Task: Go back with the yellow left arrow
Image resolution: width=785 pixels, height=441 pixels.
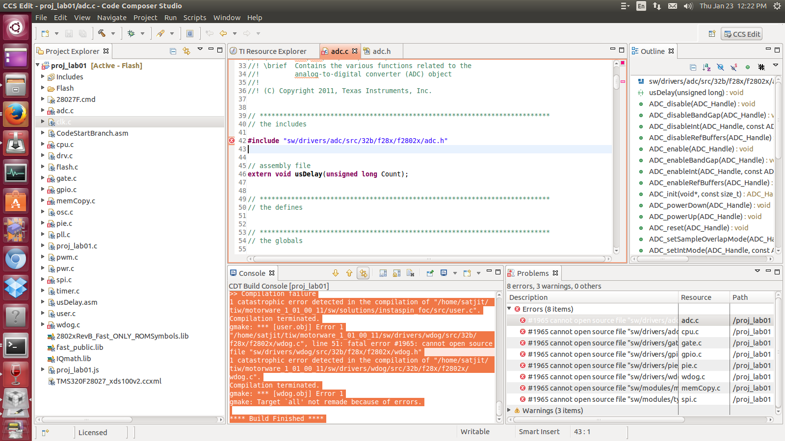Action: [223, 33]
